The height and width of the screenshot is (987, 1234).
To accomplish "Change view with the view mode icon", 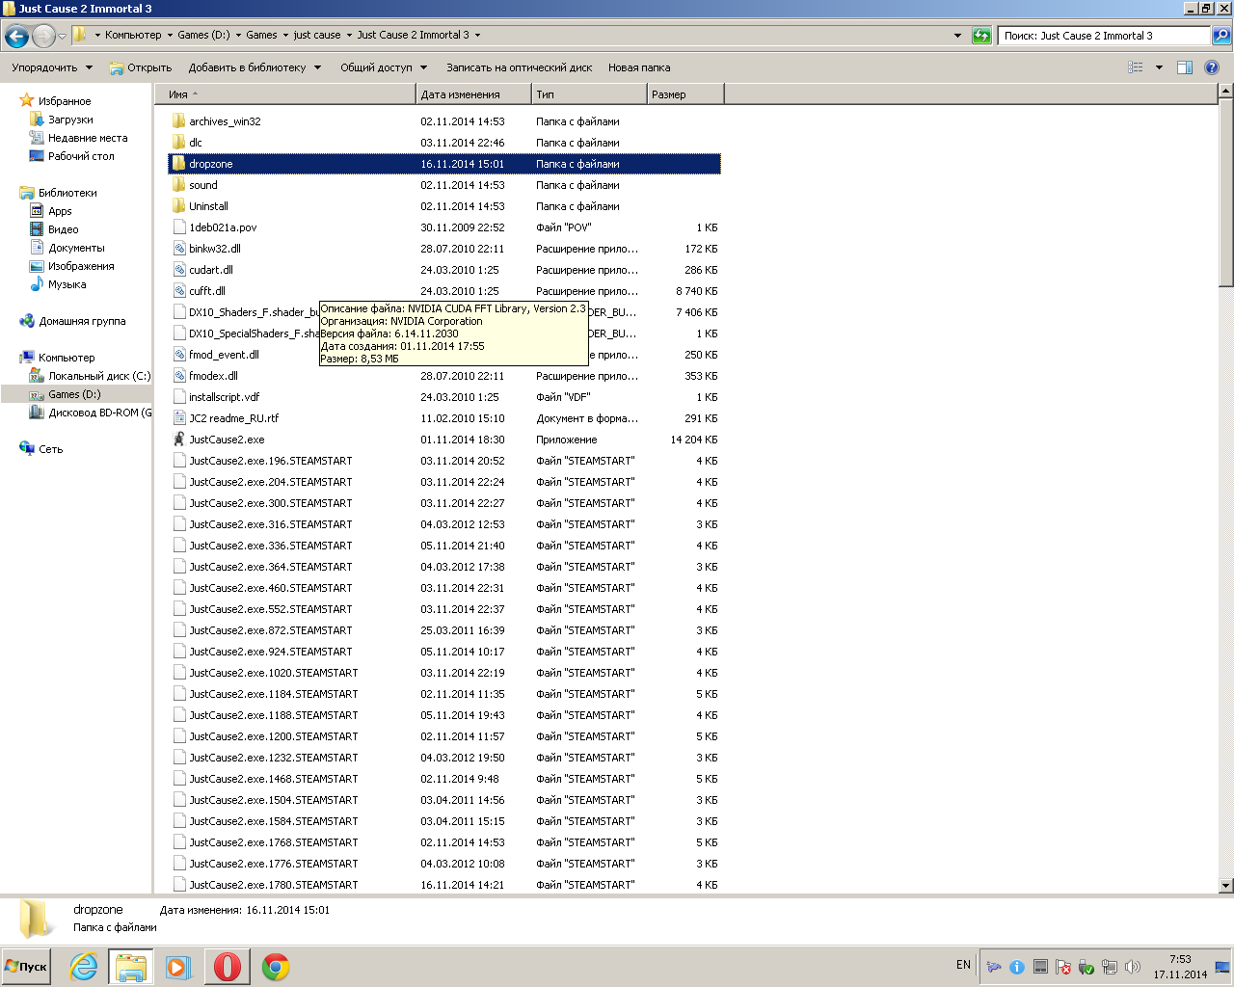I will [x=1136, y=67].
